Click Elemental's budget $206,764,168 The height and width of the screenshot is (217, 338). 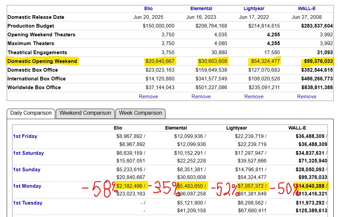tap(211, 26)
